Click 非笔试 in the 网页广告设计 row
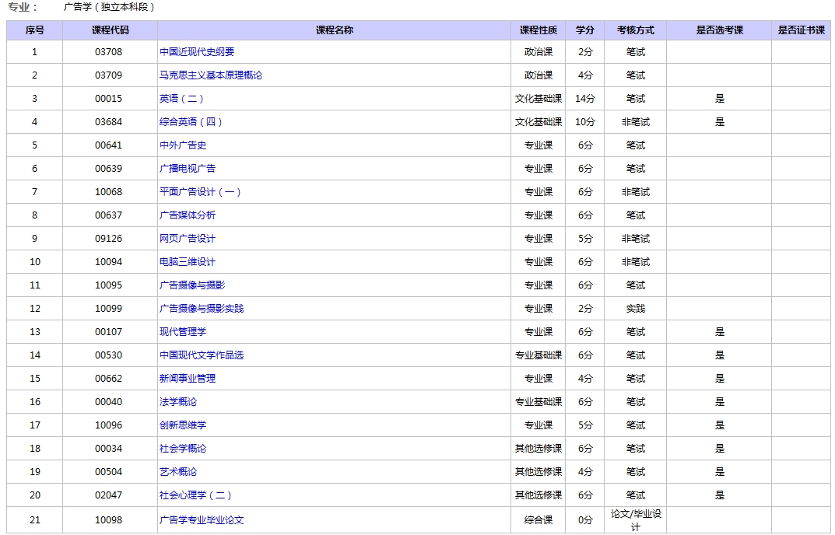Viewport: 835px width, 535px height. tap(635, 239)
